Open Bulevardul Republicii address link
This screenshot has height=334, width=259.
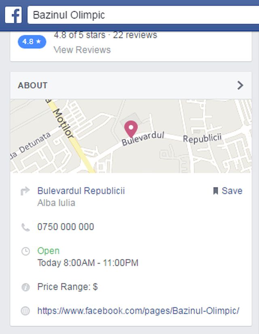click(x=81, y=191)
